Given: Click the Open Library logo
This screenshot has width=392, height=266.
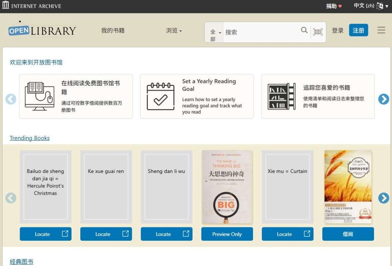Looking at the screenshot, I should point(42,30).
